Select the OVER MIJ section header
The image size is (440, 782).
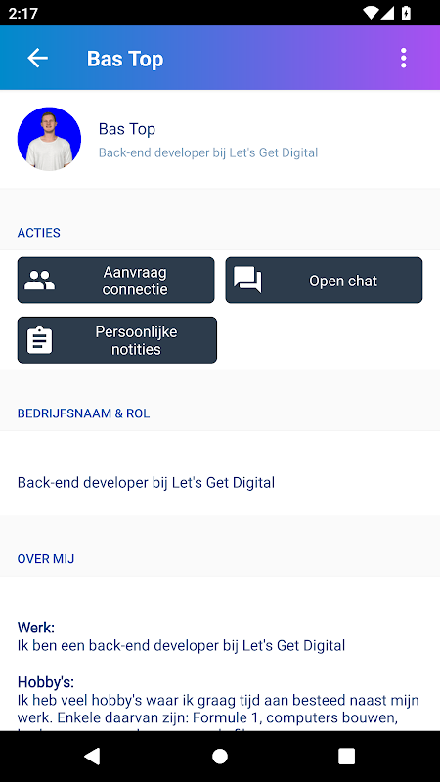(46, 558)
